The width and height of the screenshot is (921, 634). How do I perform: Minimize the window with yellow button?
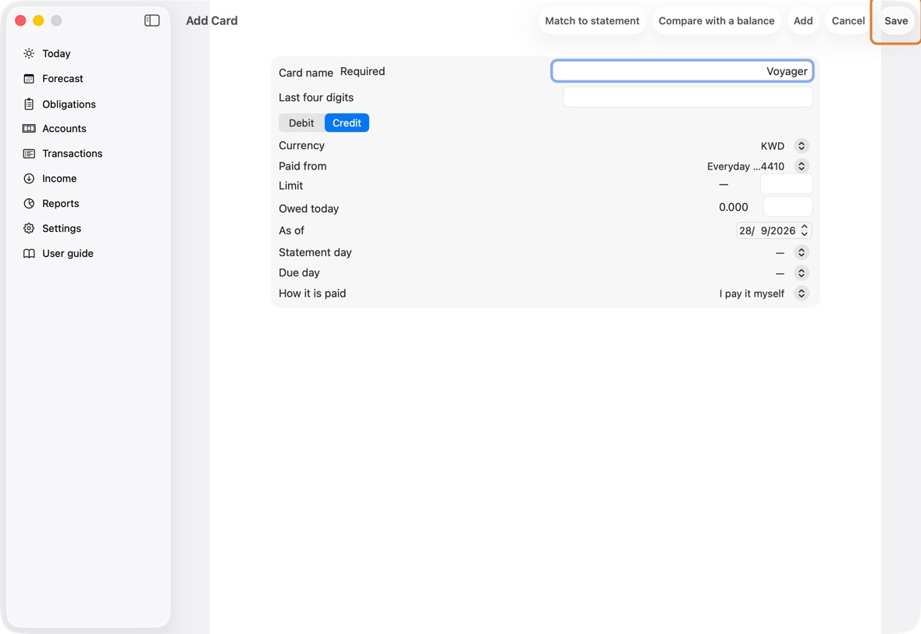pos(38,20)
